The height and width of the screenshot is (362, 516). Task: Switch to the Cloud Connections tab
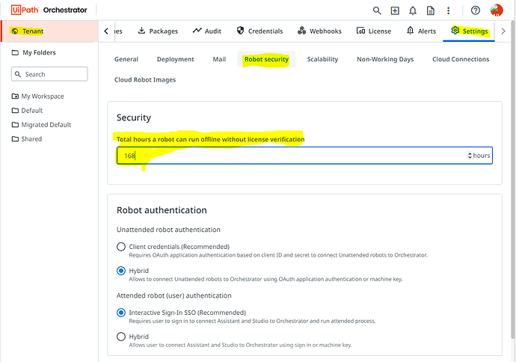pyautogui.click(x=461, y=59)
